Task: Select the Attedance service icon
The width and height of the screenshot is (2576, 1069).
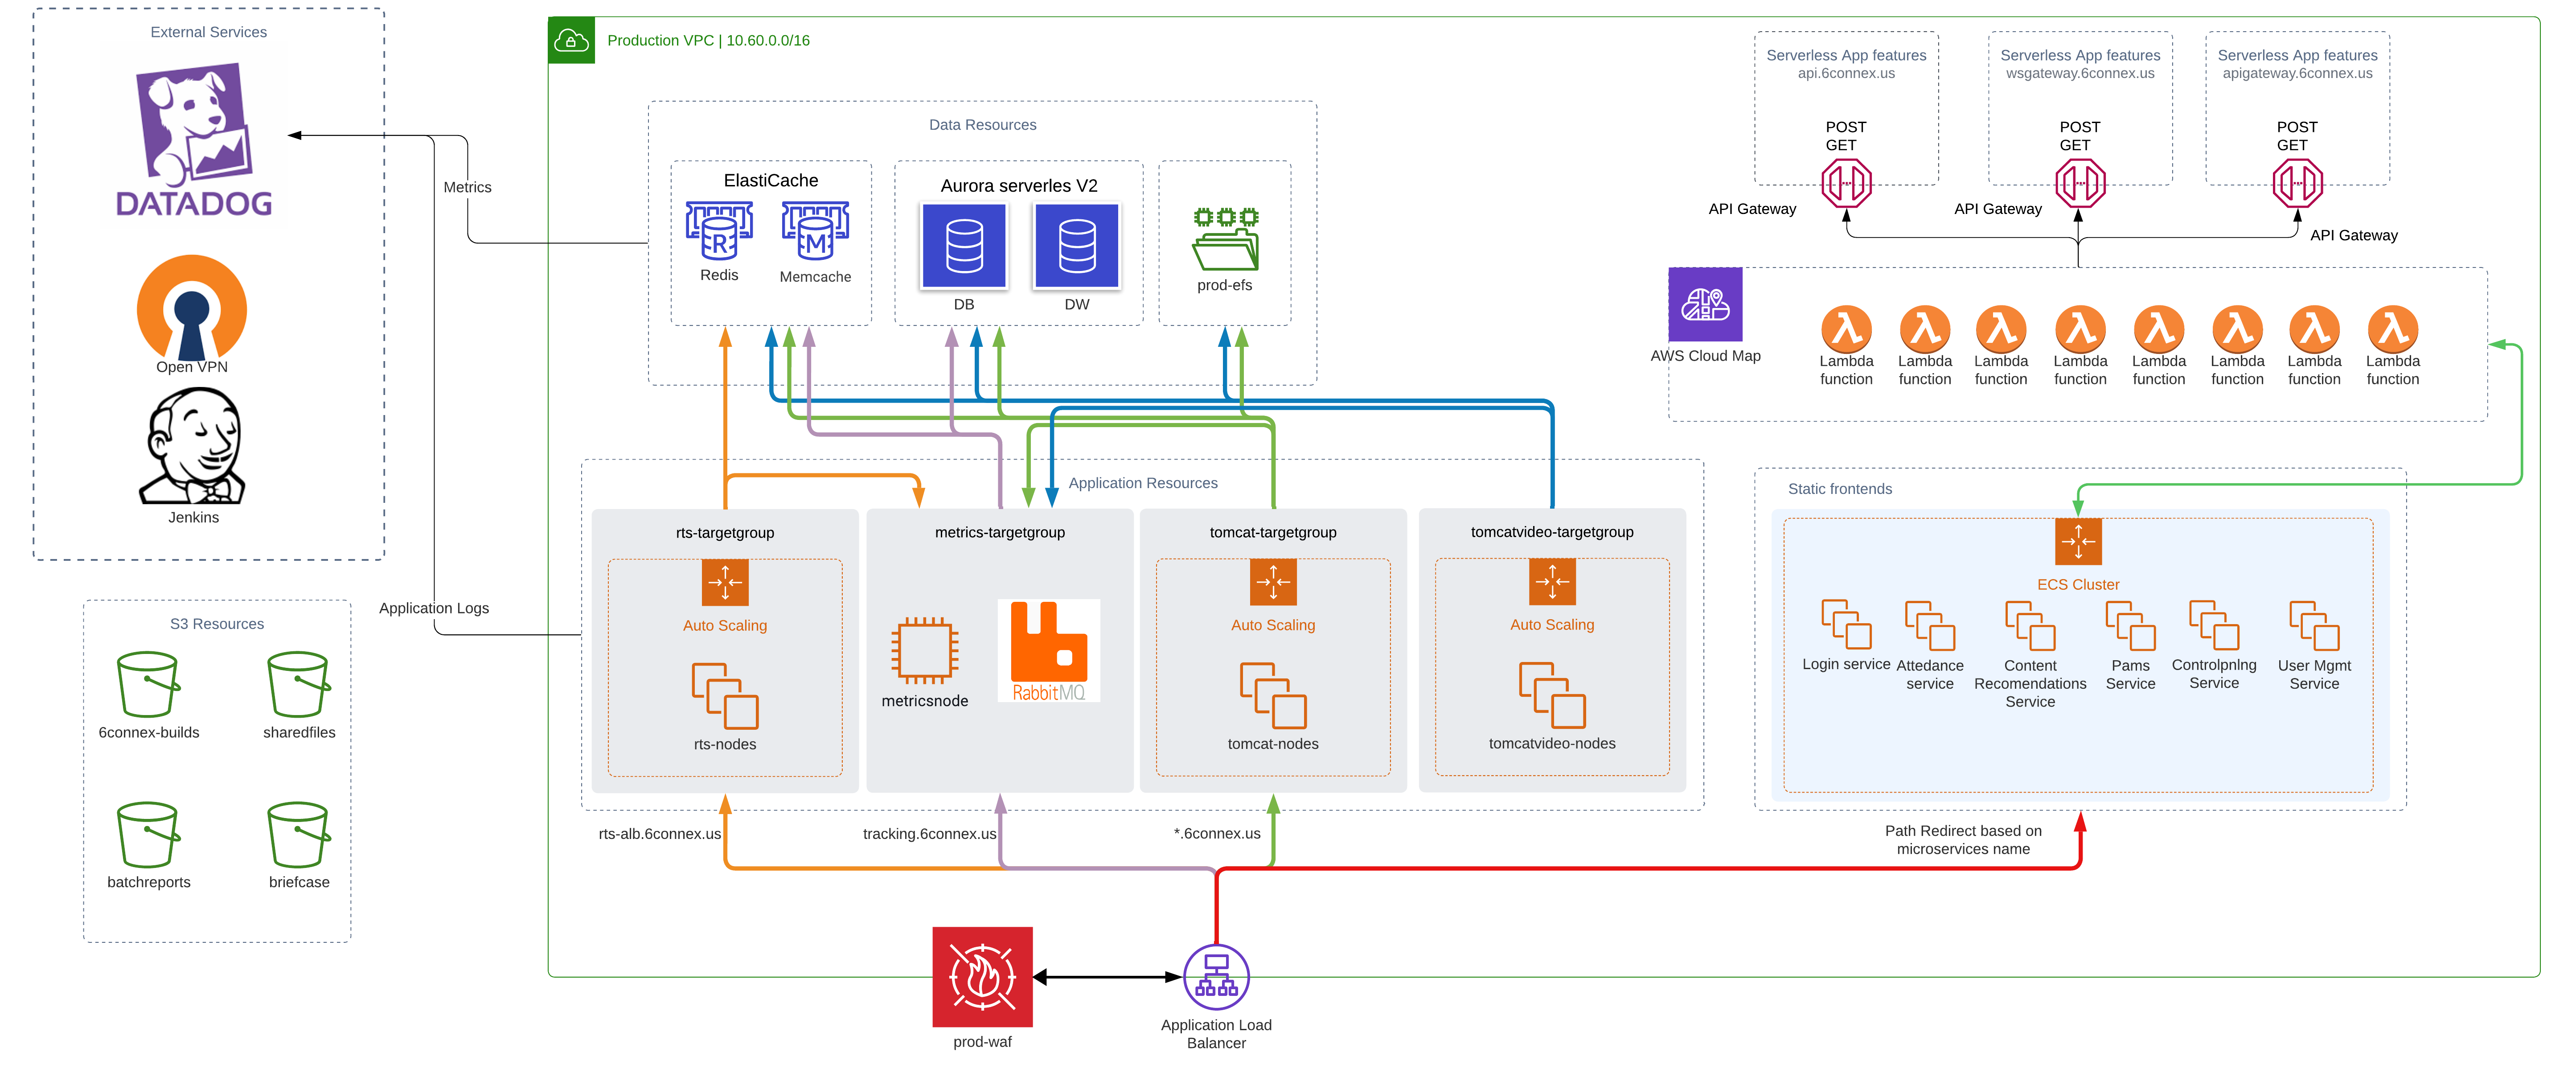Action: pos(1930,626)
